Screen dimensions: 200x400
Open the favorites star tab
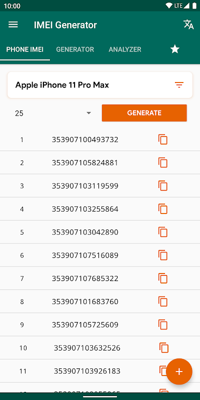tap(175, 49)
